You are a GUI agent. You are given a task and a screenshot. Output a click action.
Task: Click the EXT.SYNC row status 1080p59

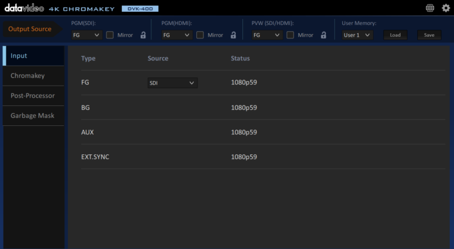(x=244, y=157)
